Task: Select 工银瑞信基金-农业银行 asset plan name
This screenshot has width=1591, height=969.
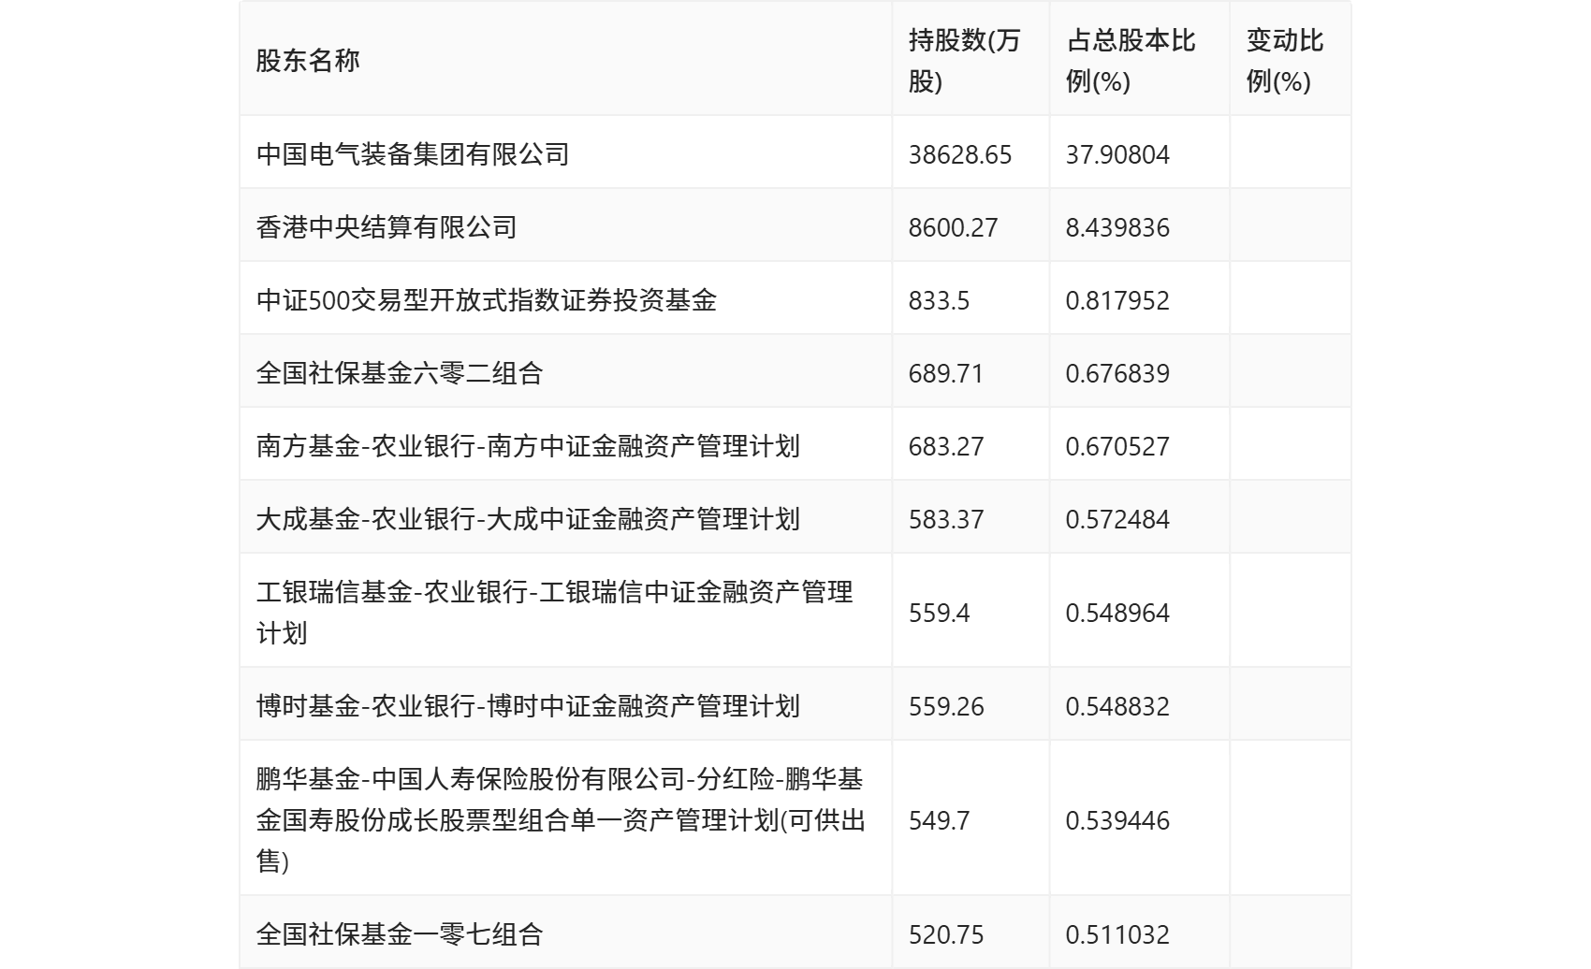Action: (x=555, y=613)
